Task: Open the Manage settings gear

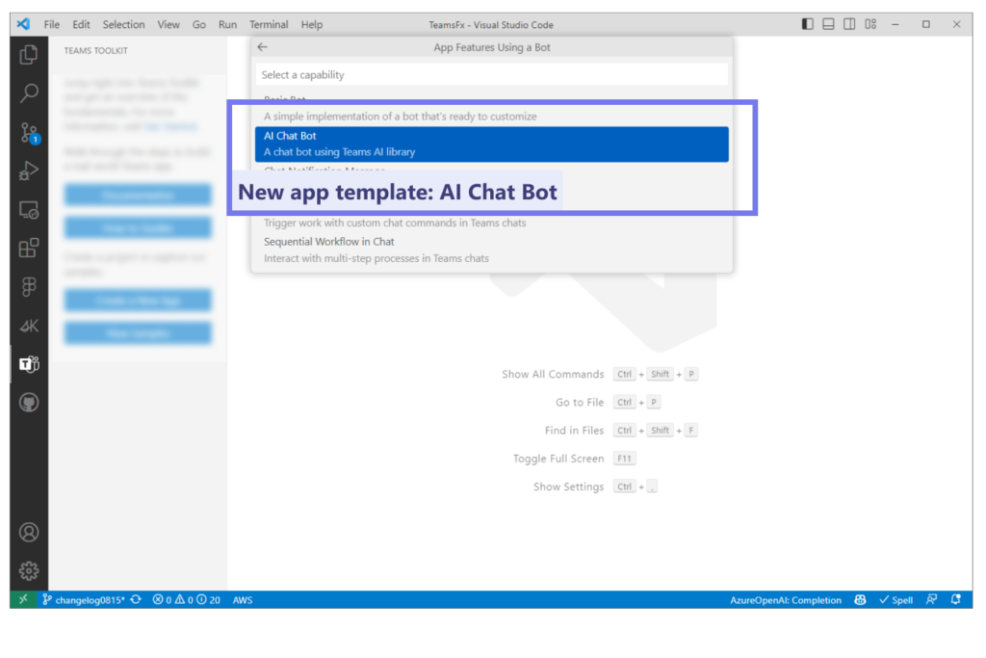Action: pyautogui.click(x=28, y=569)
